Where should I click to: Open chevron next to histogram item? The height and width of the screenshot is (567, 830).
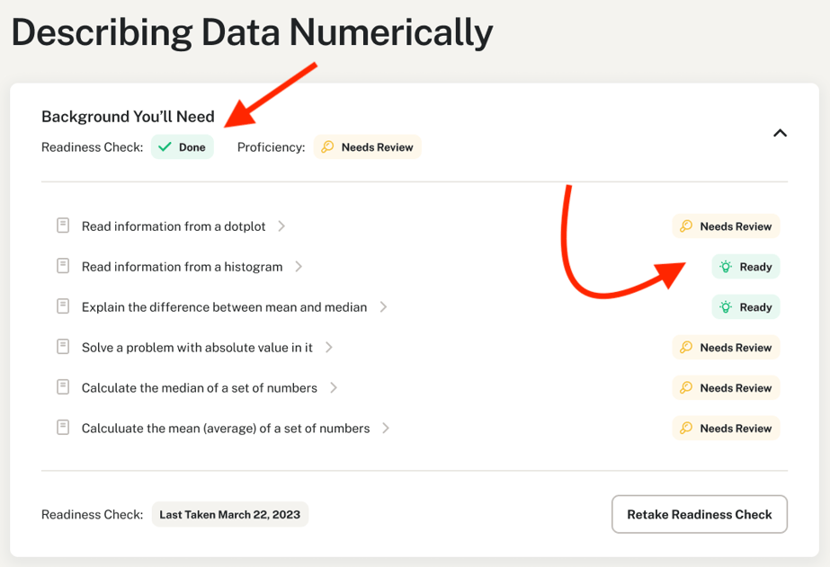click(x=299, y=267)
